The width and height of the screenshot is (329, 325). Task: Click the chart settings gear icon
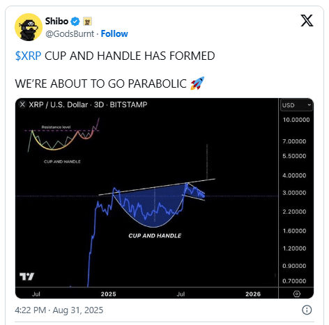pyautogui.click(x=297, y=294)
